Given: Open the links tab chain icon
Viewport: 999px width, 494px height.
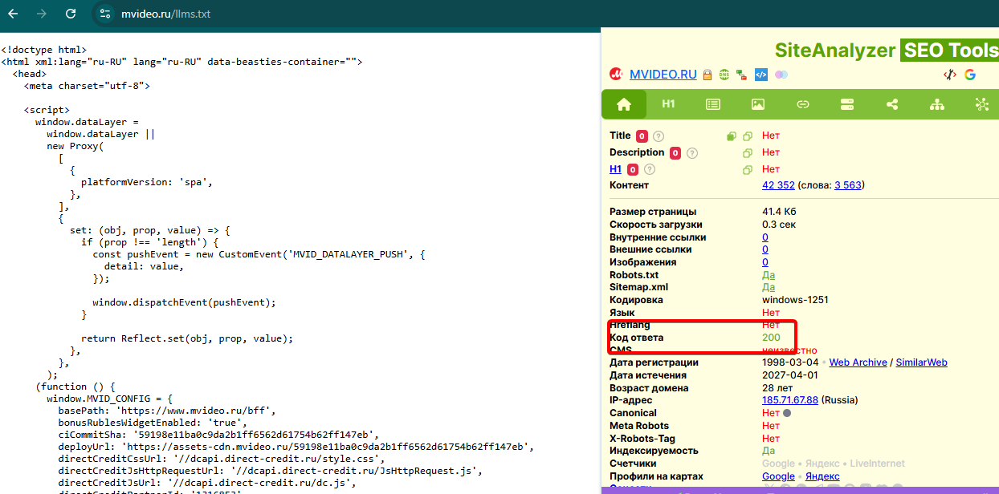Looking at the screenshot, I should [802, 104].
